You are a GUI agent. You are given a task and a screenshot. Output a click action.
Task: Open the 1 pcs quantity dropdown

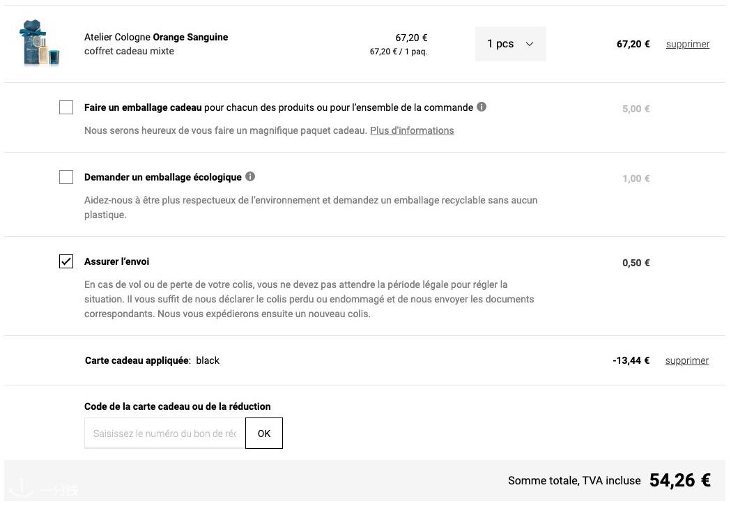coord(511,44)
